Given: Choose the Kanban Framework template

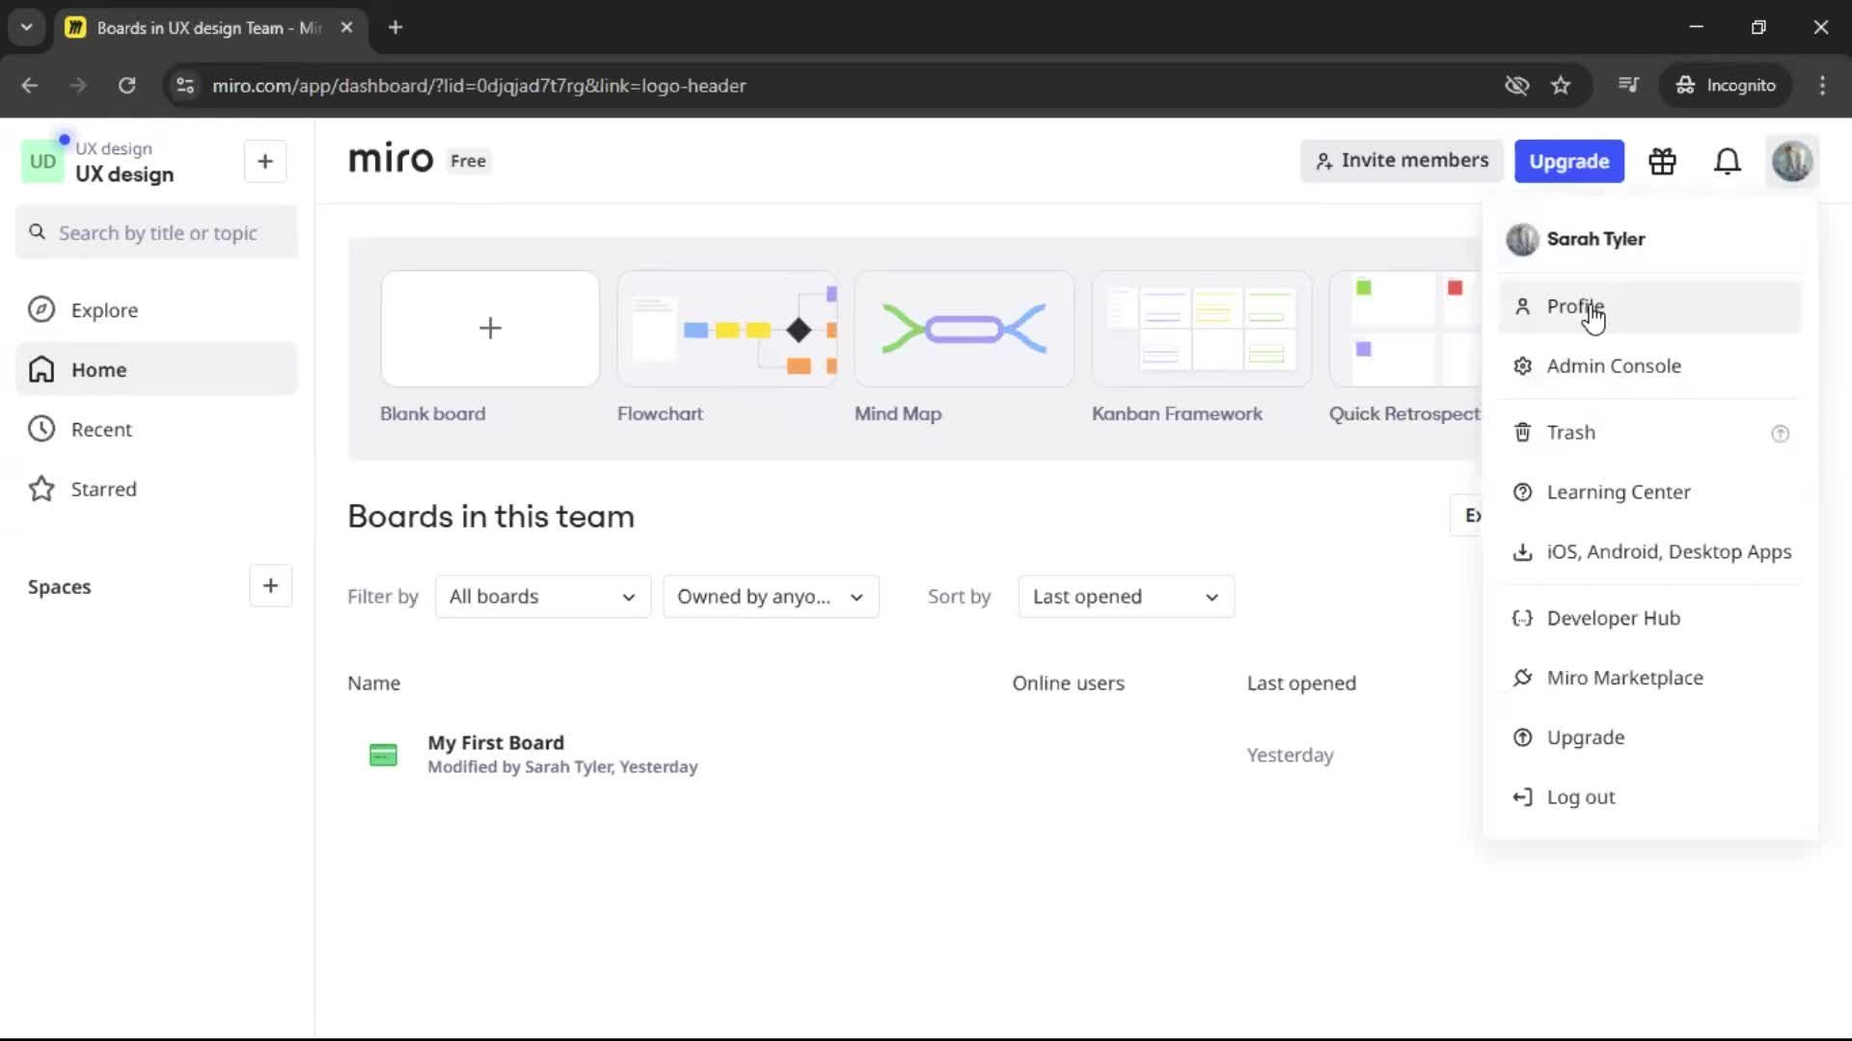Looking at the screenshot, I should point(1202,329).
